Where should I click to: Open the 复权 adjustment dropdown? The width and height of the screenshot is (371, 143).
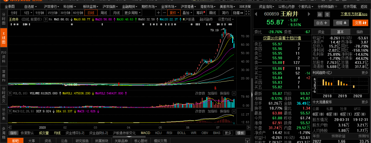(x=175, y=13)
